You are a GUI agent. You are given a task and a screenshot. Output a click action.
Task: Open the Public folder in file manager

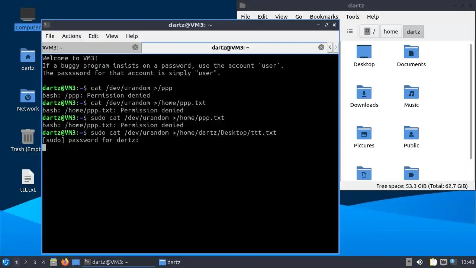coord(411,137)
